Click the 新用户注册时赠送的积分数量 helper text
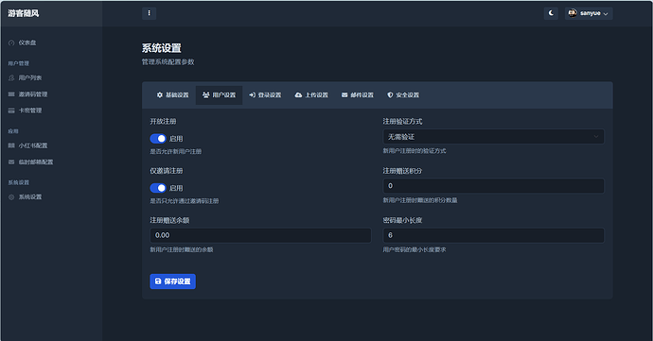Image resolution: width=653 pixels, height=341 pixels. coord(420,200)
